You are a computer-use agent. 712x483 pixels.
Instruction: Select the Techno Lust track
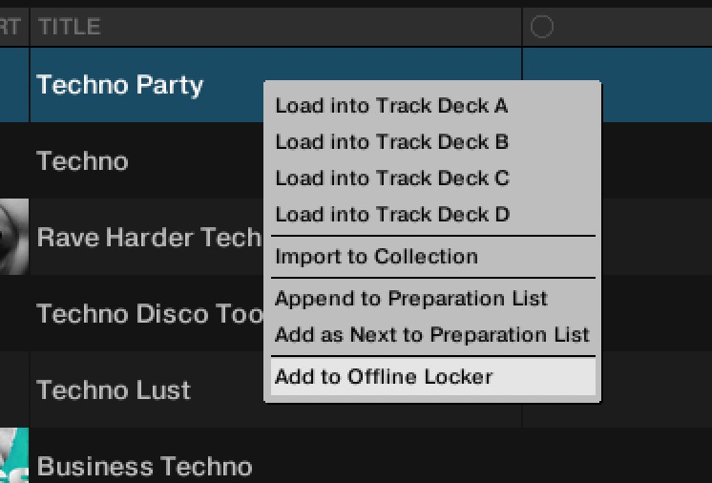[x=114, y=390]
